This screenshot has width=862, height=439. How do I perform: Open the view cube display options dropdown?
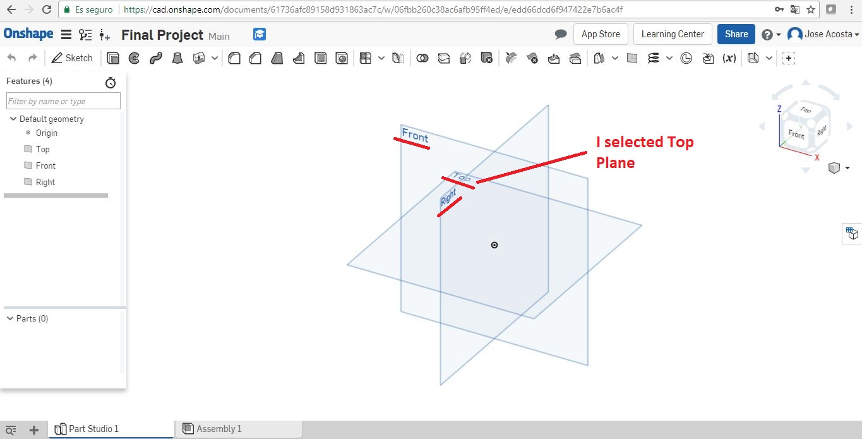tap(839, 167)
